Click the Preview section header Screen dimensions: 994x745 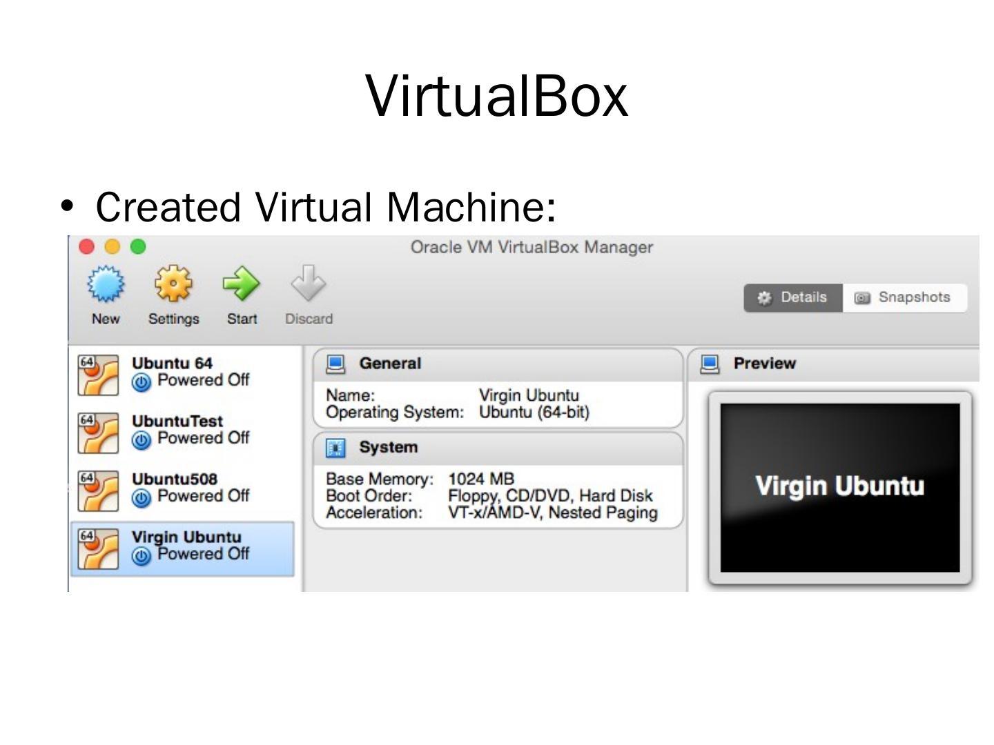834,364
